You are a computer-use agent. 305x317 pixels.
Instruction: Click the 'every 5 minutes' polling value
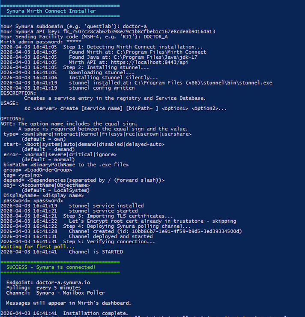tap(58, 288)
